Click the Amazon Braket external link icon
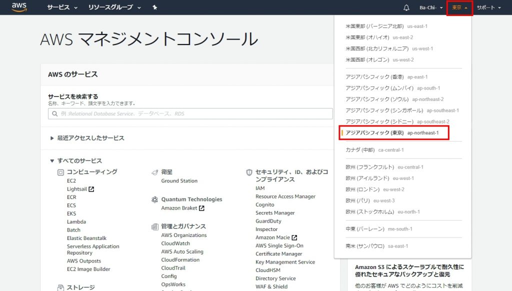Image resolution: width=512 pixels, height=291 pixels. pyautogui.click(x=202, y=208)
